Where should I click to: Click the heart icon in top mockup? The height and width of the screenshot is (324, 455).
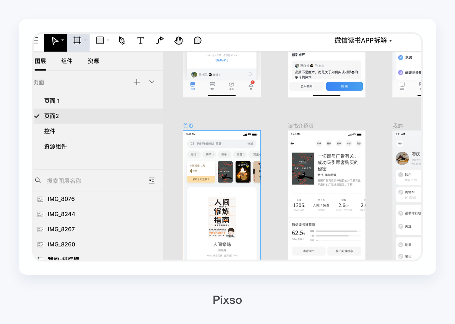click(250, 75)
